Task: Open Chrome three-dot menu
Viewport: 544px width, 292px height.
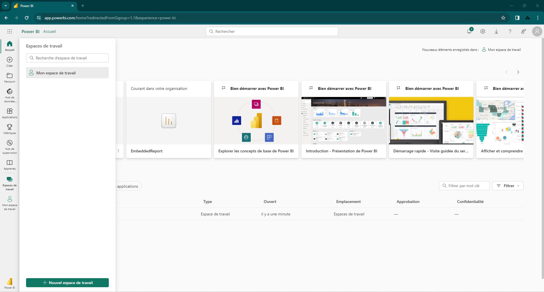Action: tap(538, 18)
